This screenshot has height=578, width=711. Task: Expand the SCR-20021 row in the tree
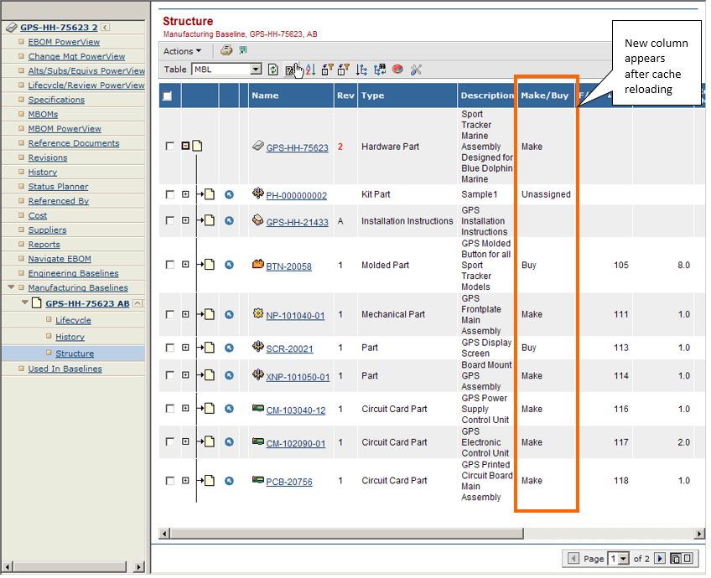click(185, 348)
